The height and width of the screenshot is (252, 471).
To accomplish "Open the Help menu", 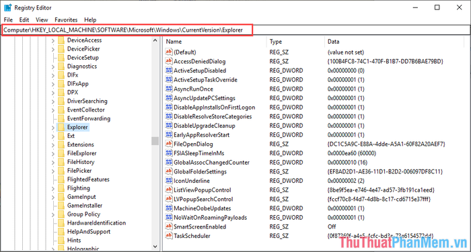I will click(x=90, y=19).
